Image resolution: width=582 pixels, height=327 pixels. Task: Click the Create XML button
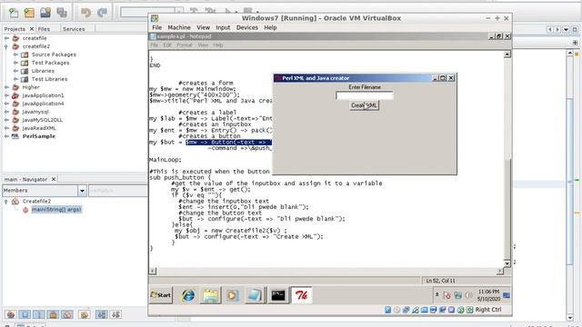(x=364, y=105)
